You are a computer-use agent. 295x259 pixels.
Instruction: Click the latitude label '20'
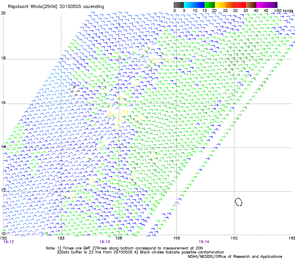pos(3,13)
